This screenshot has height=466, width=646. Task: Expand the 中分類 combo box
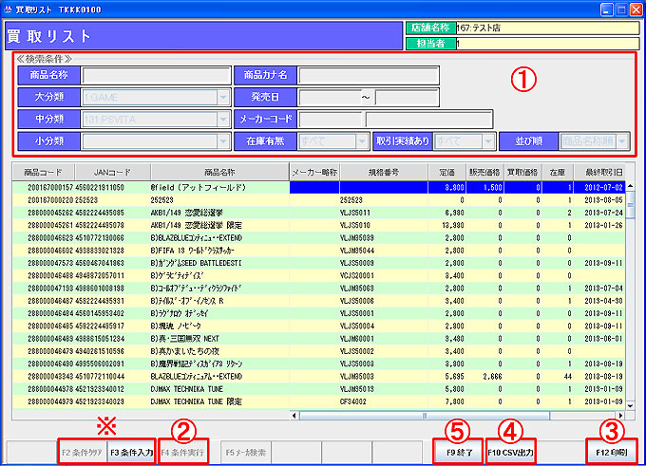click(x=223, y=120)
